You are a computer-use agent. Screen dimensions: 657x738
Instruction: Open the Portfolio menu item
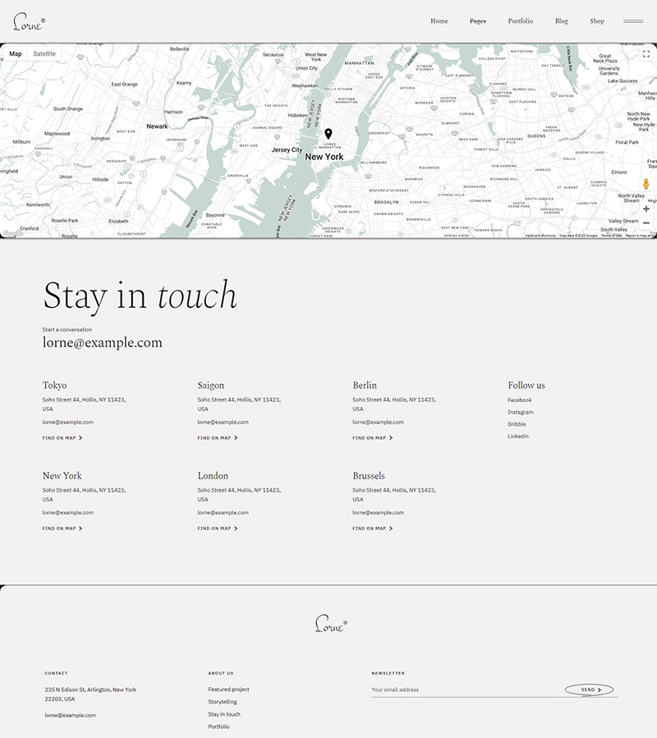520,21
